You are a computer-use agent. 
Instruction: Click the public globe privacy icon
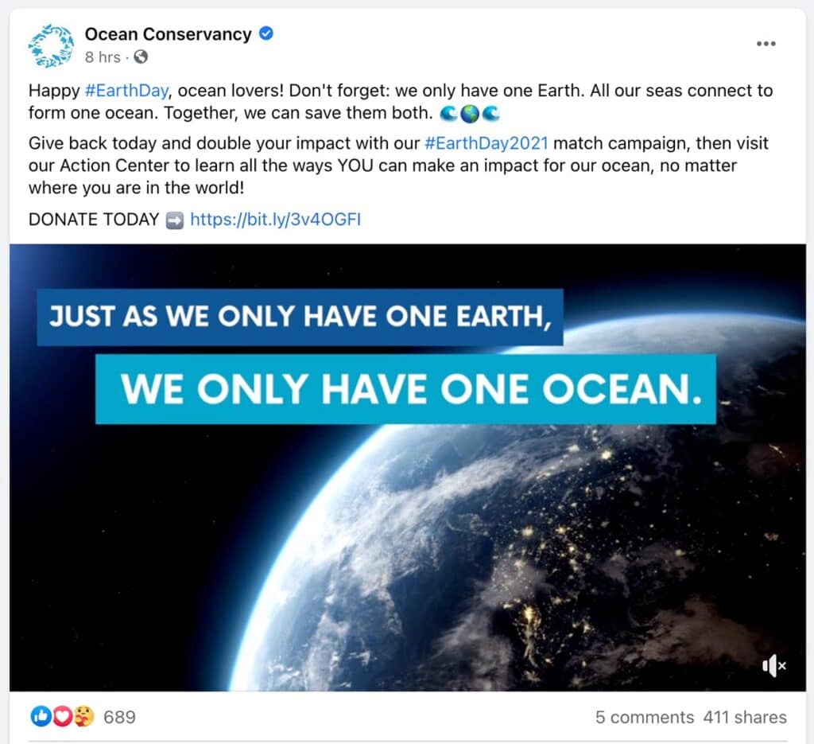141,56
